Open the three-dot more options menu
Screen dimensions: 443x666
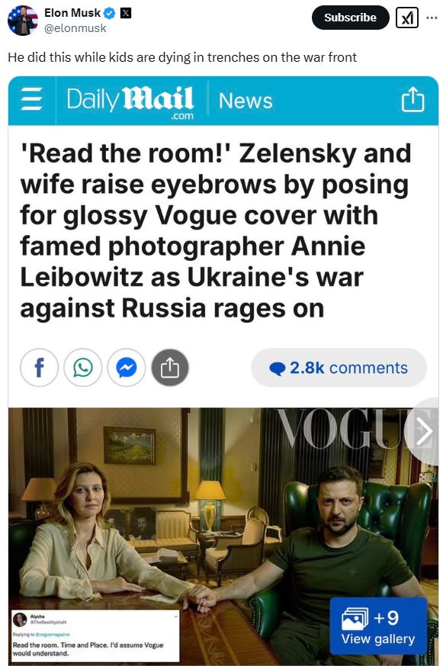(x=432, y=18)
